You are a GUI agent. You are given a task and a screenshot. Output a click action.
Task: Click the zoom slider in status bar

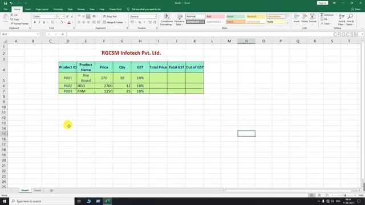pyautogui.click(x=345, y=195)
